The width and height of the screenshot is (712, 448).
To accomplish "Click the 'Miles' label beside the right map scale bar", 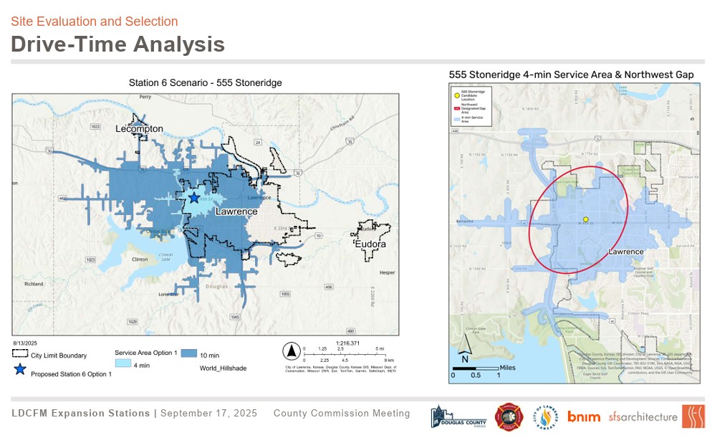I will tap(508, 368).
